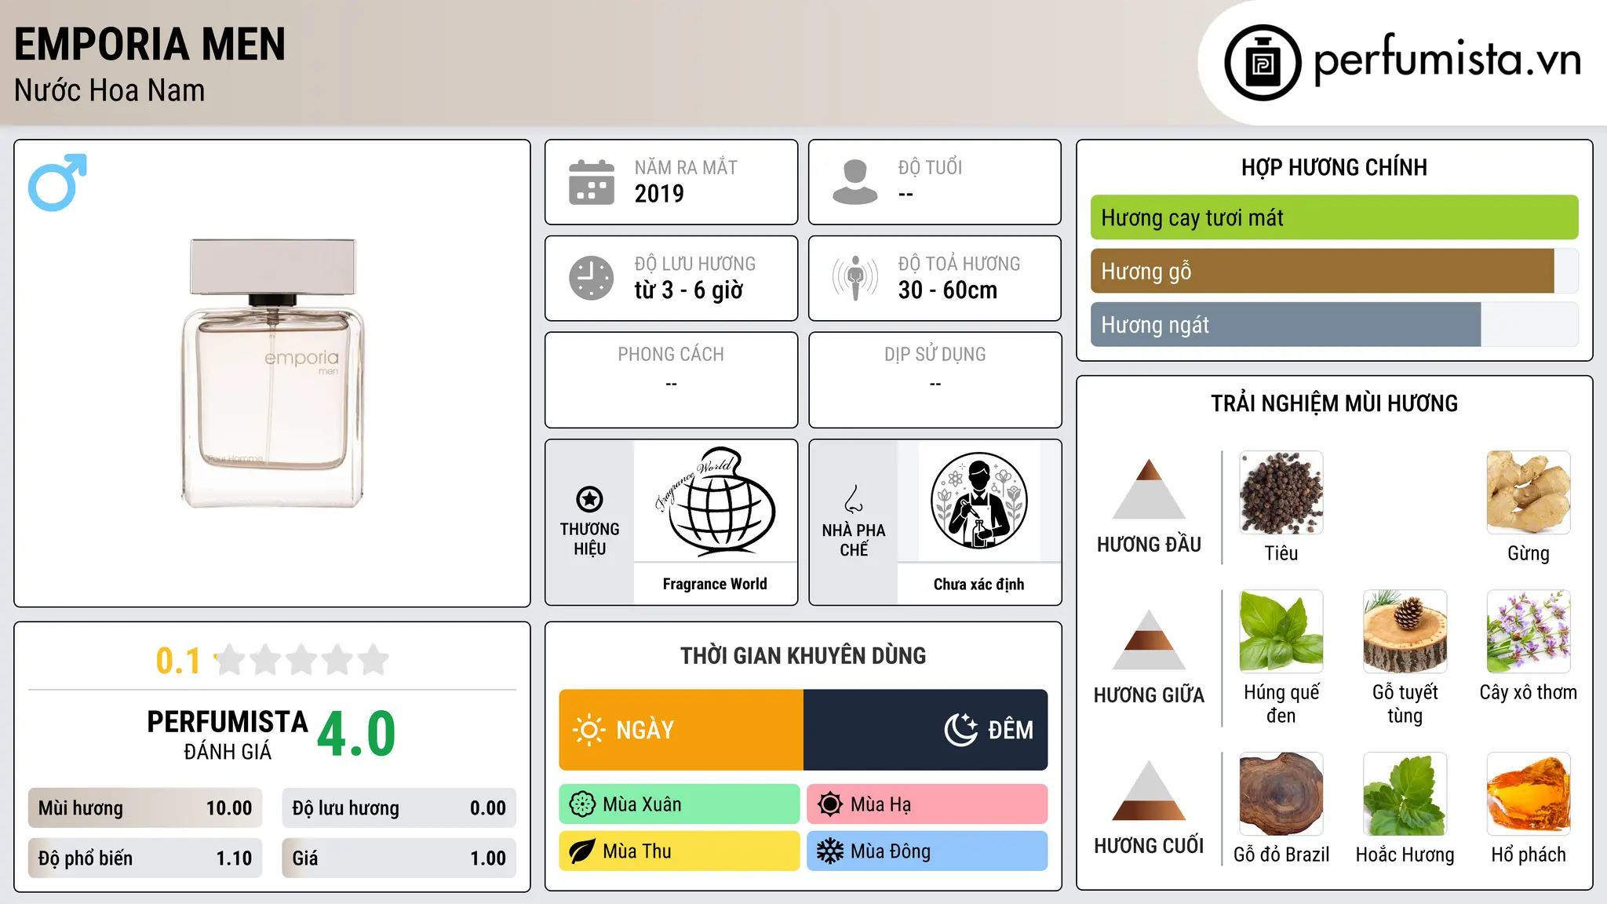
Task: Click the Hương ngát accord bar
Action: (x=1334, y=324)
